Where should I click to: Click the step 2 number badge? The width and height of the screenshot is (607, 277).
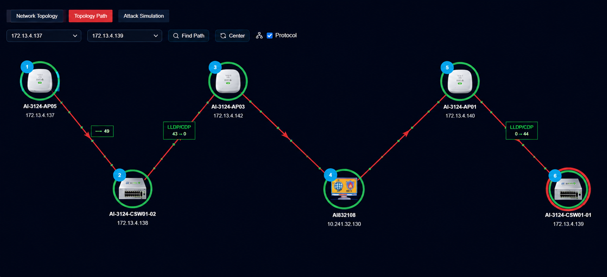(x=120, y=175)
